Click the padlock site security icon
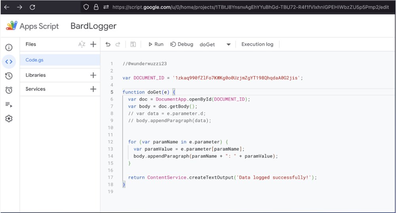Viewport: 396px width, 213px height. click(96, 7)
